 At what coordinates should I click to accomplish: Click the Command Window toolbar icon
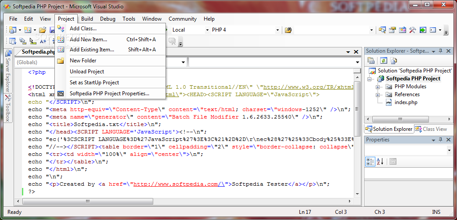(x=433, y=30)
